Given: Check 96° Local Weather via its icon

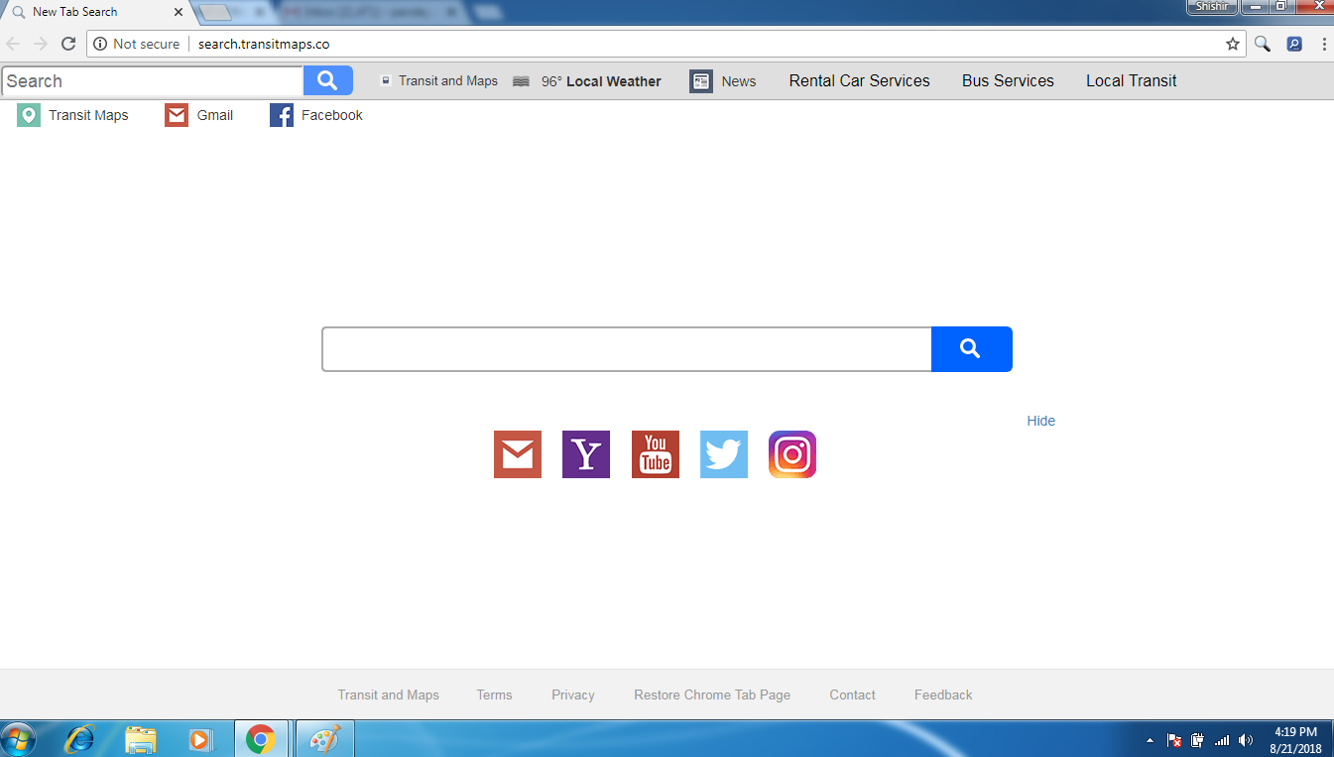Looking at the screenshot, I should [x=521, y=80].
